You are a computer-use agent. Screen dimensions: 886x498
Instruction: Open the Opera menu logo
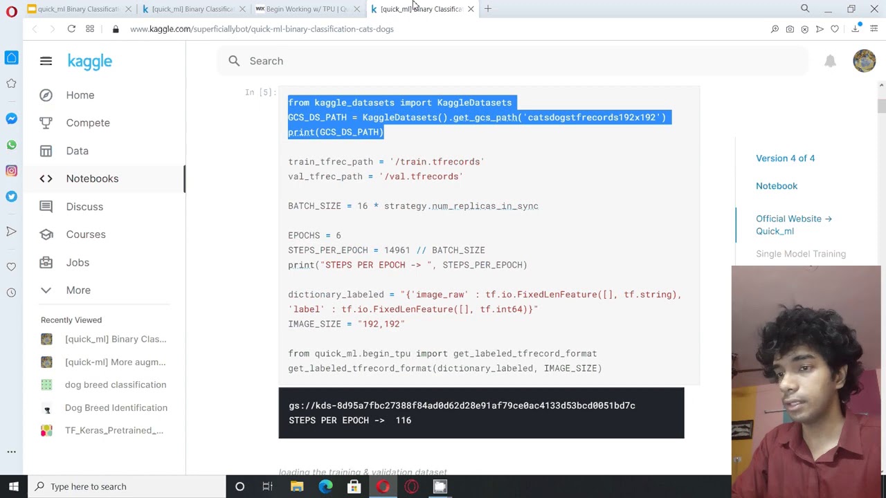point(11,10)
